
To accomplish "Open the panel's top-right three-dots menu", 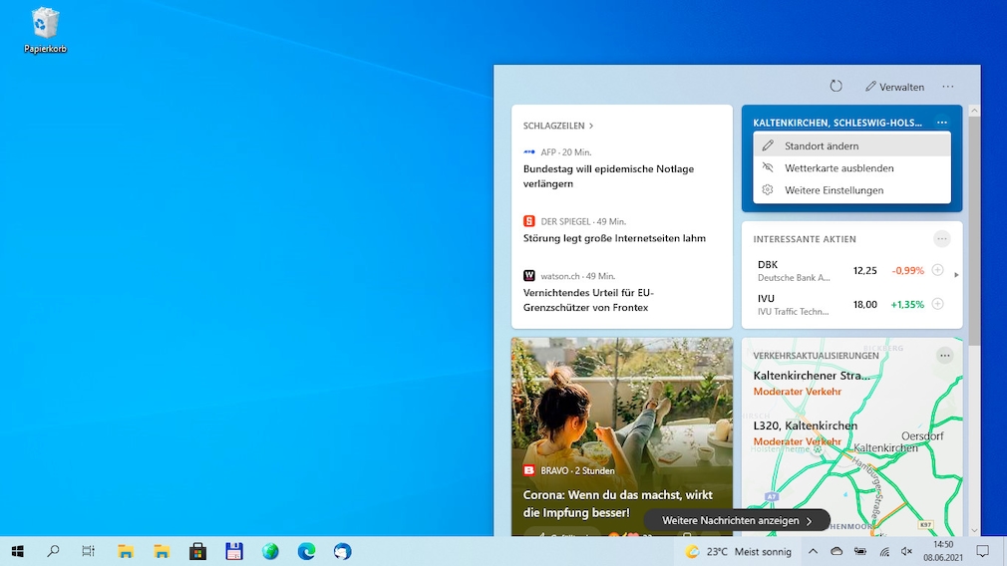I will coord(948,87).
